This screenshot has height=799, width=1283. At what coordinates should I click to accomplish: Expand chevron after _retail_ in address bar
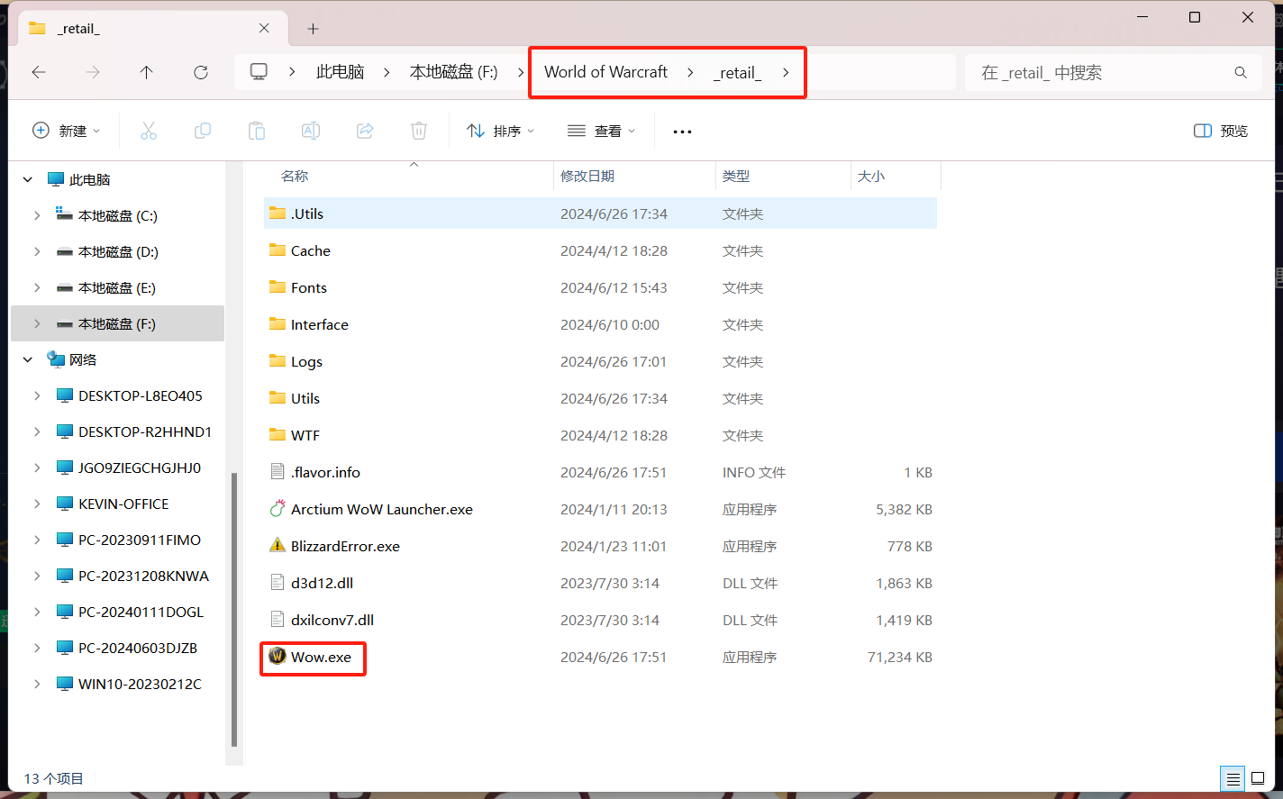point(786,72)
